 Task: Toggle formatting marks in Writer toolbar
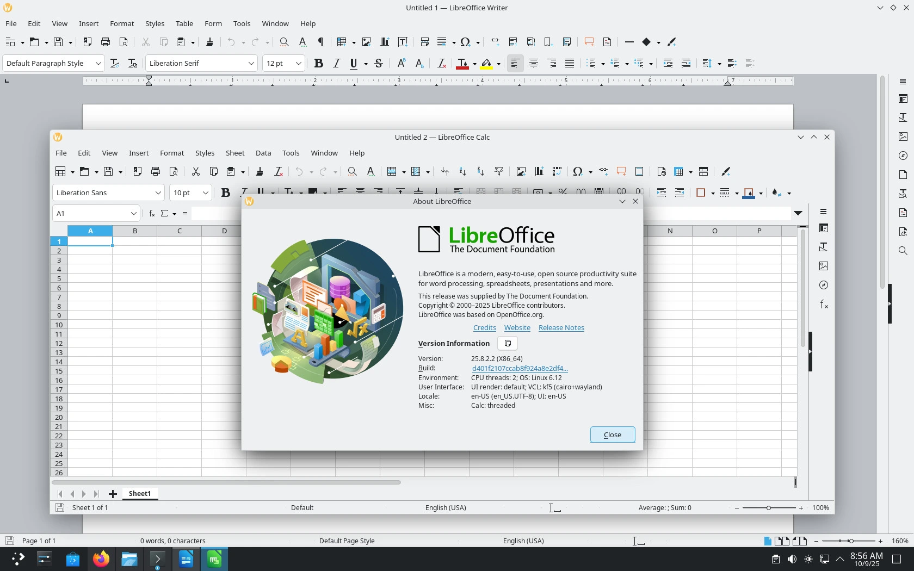coord(321,42)
